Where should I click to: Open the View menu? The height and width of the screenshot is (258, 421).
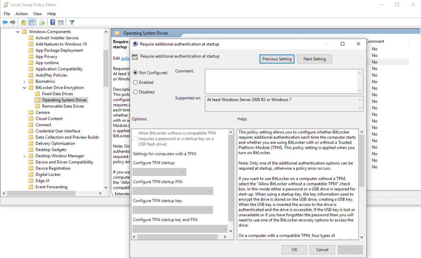pyautogui.click(x=37, y=14)
